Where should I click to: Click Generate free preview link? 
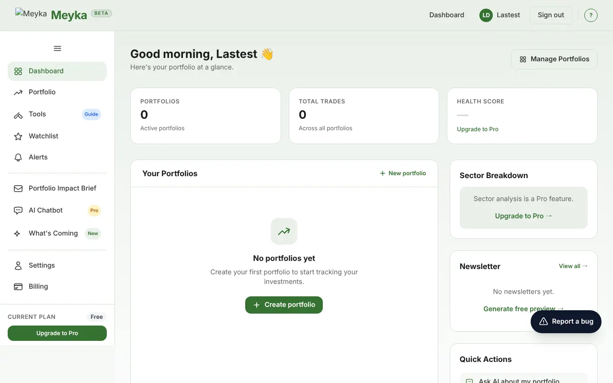pyautogui.click(x=523, y=309)
